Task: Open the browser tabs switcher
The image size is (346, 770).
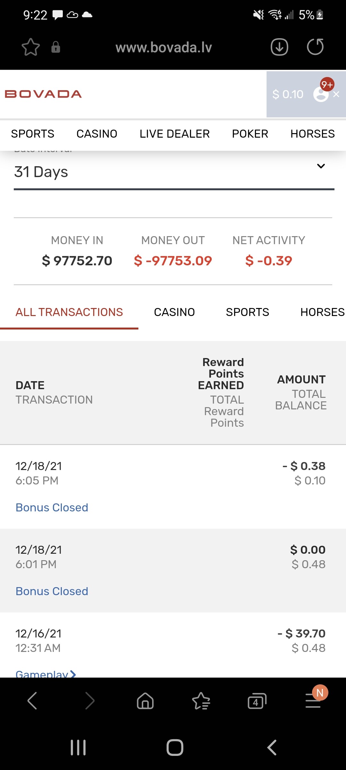Action: point(257,701)
